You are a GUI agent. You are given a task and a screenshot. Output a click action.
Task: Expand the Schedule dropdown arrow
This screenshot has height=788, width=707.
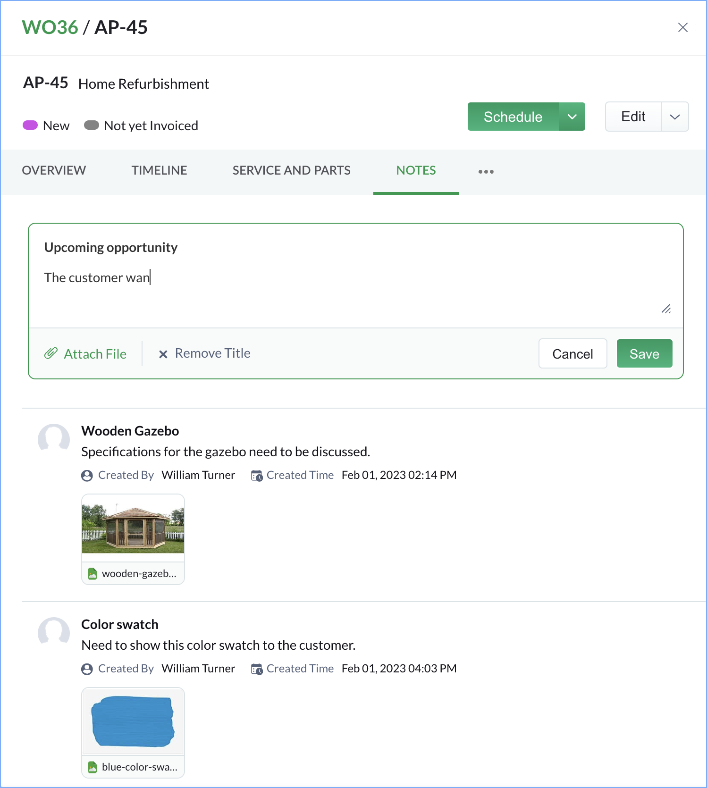pyautogui.click(x=572, y=117)
